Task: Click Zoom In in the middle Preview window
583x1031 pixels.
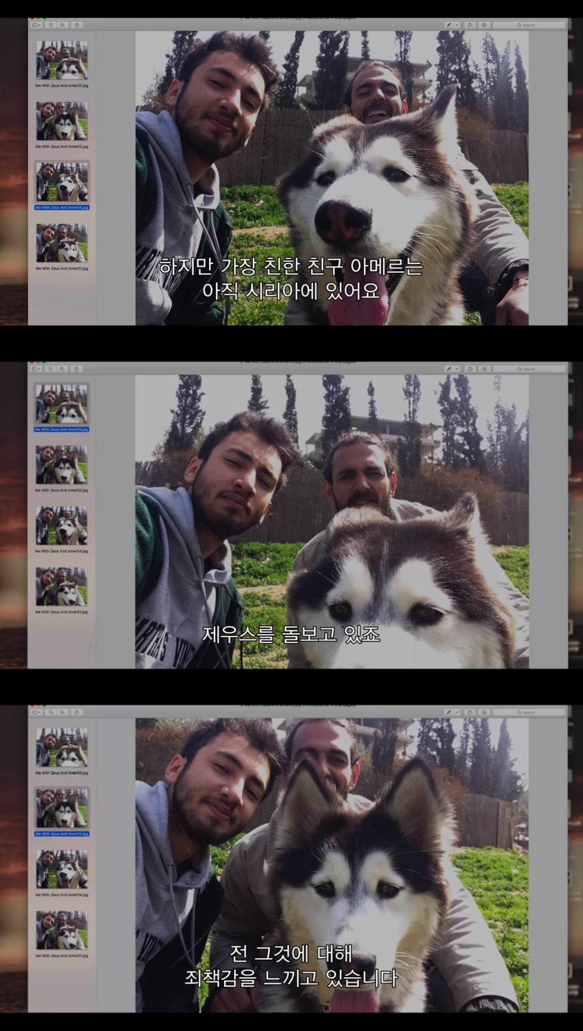Action: tap(62, 369)
